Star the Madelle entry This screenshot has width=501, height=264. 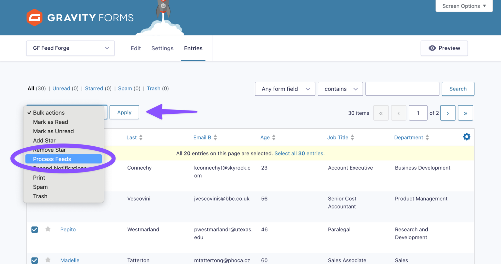48,260
